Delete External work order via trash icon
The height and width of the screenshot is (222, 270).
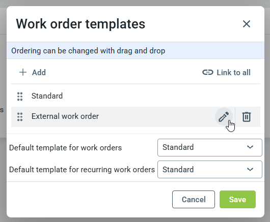pos(247,117)
